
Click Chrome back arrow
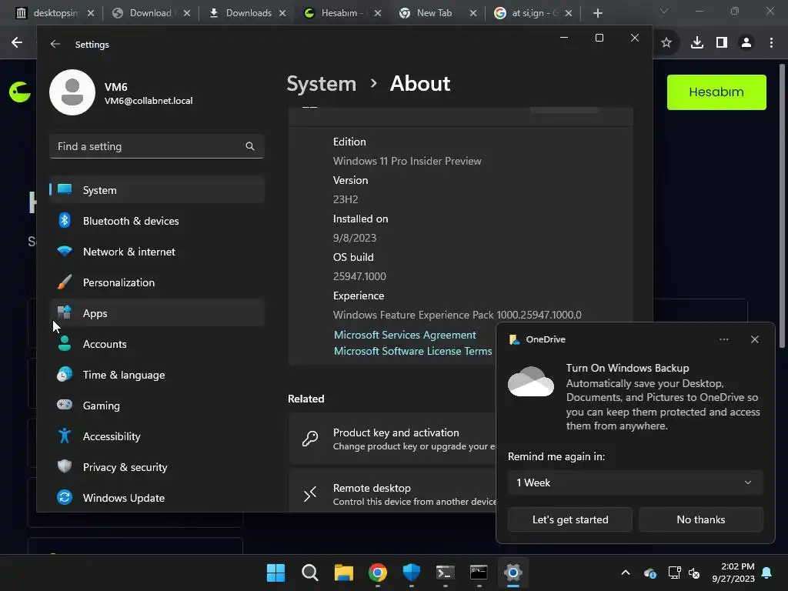tap(17, 43)
